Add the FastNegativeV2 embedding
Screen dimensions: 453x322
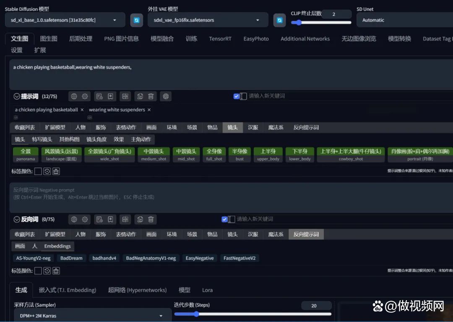(x=240, y=258)
